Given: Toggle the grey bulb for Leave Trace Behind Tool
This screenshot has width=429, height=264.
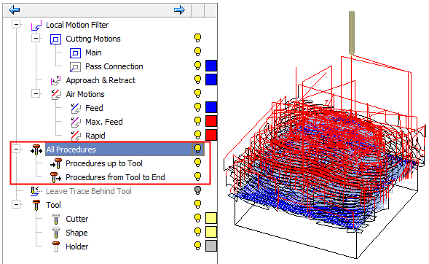Looking at the screenshot, I should (x=197, y=190).
